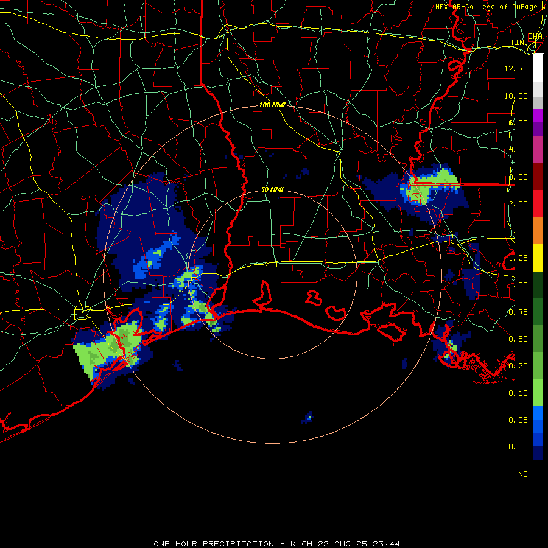The height and width of the screenshot is (548, 548).
Task: Click the 10.00 legend value
Action: click(x=516, y=96)
